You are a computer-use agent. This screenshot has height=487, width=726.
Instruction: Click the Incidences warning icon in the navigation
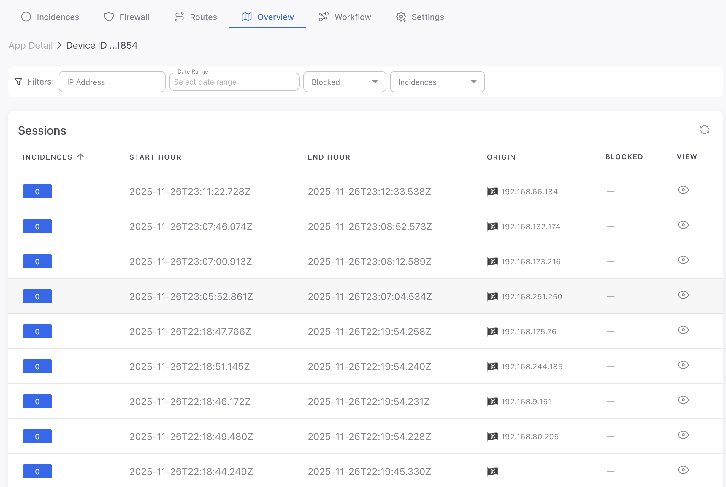(26, 17)
